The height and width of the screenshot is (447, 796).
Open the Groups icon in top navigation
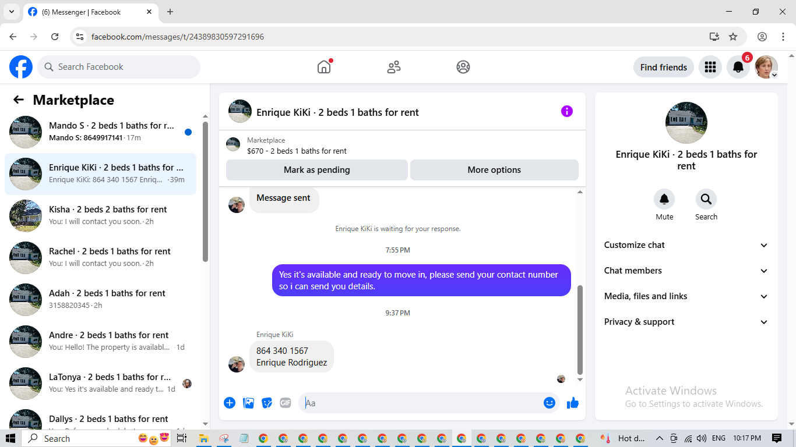click(x=463, y=67)
